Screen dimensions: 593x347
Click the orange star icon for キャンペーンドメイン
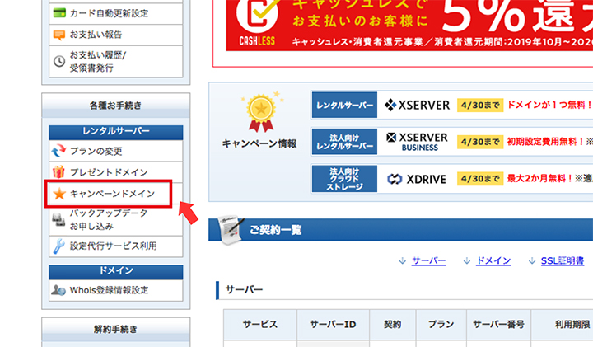(x=59, y=194)
